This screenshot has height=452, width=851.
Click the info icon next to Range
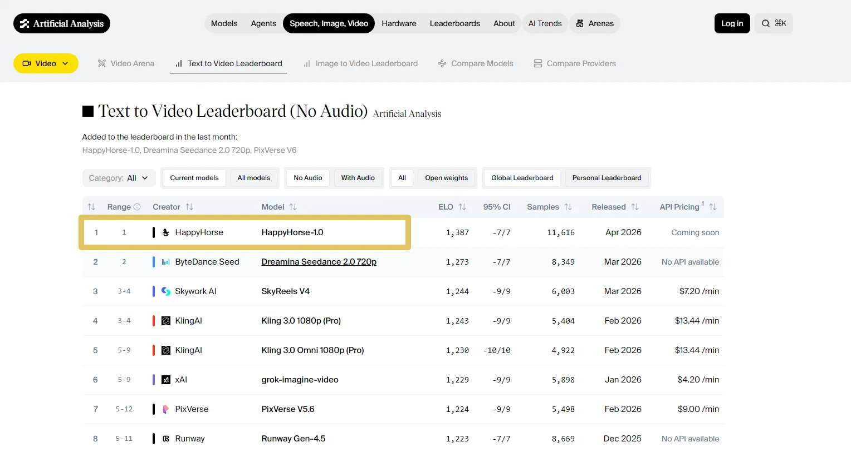pos(137,207)
